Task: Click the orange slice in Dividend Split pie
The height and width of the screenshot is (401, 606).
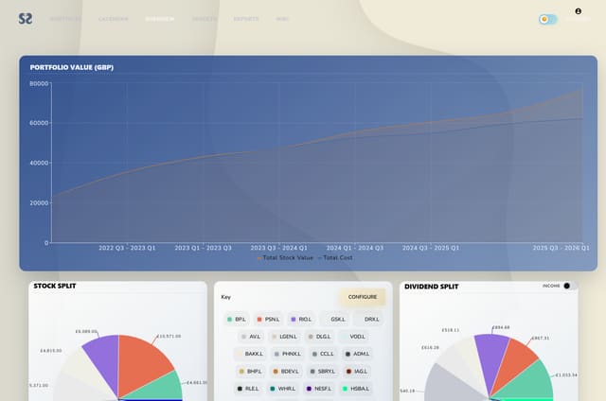Action: point(514,363)
